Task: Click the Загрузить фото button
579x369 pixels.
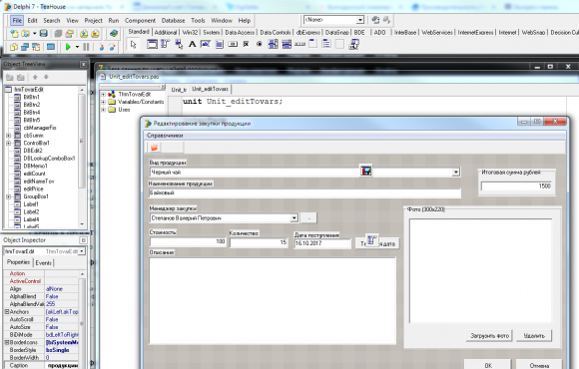Action: 489,336
